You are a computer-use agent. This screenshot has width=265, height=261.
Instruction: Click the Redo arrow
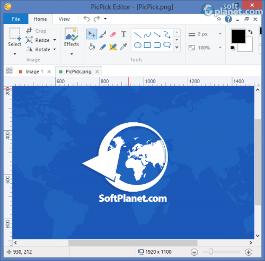click(96, 19)
